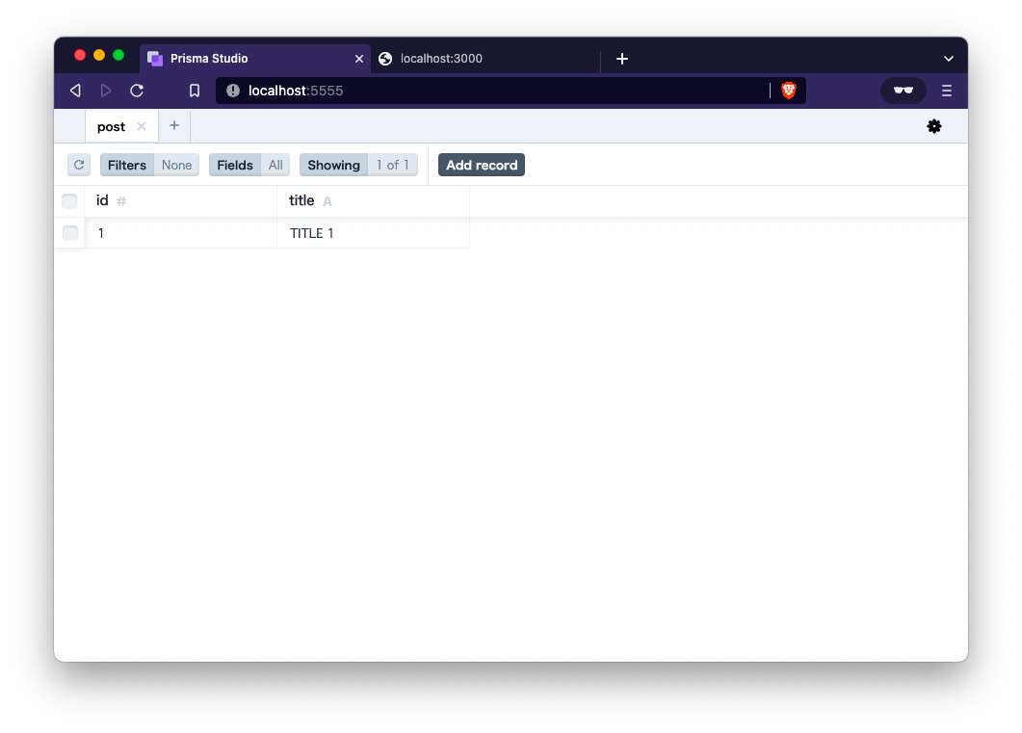Open the Filters dropdown
Screen dimensions: 1022x733
[149, 165]
